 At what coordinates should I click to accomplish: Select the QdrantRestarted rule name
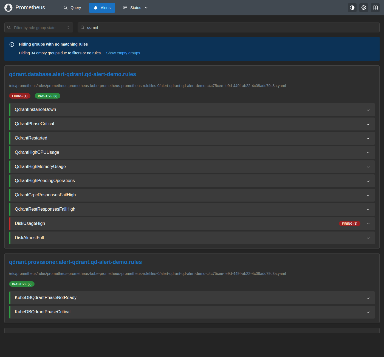31,138
